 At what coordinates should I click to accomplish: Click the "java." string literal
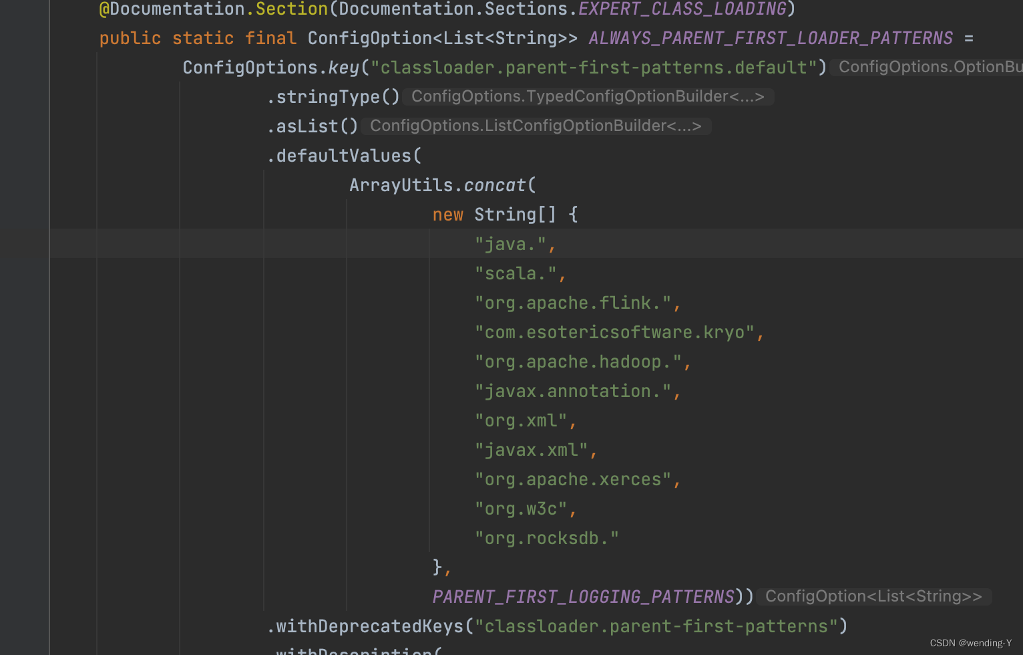coord(510,245)
